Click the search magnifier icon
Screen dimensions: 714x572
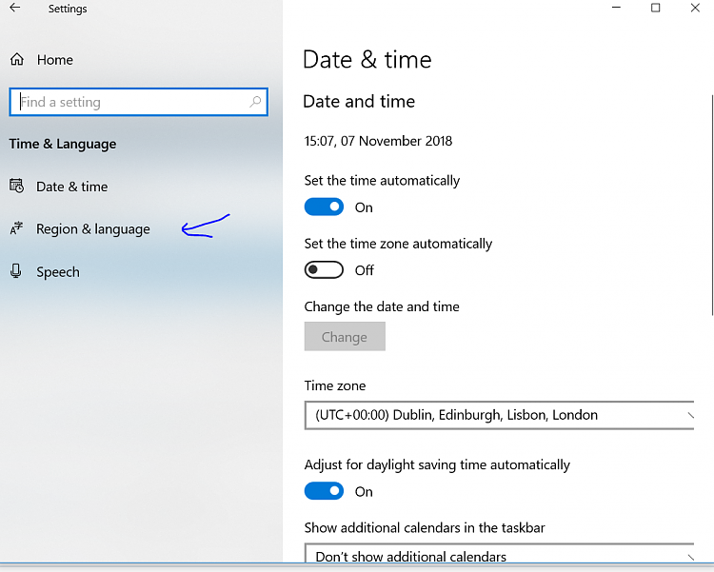point(255,102)
